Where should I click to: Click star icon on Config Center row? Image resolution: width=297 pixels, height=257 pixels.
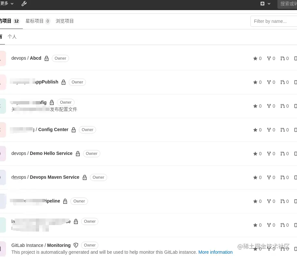(255, 130)
